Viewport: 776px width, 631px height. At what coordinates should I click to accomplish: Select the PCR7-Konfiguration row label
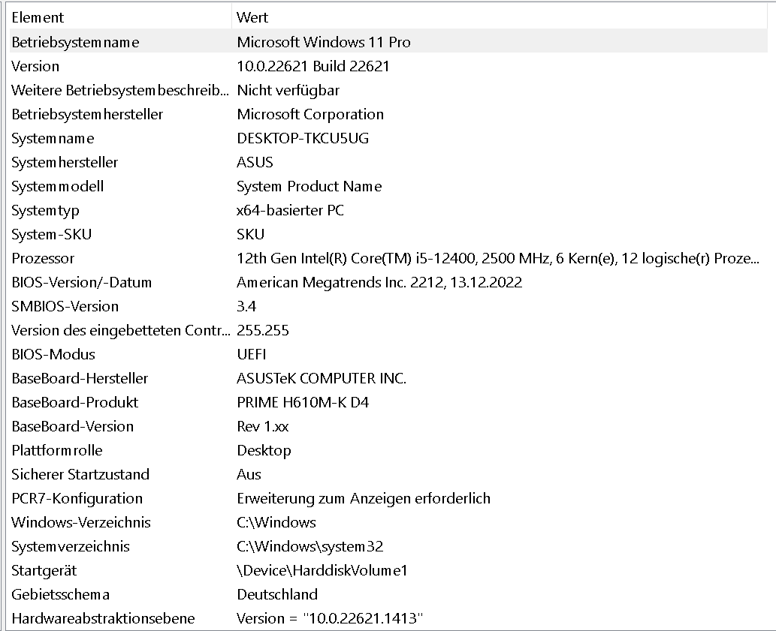(77, 499)
